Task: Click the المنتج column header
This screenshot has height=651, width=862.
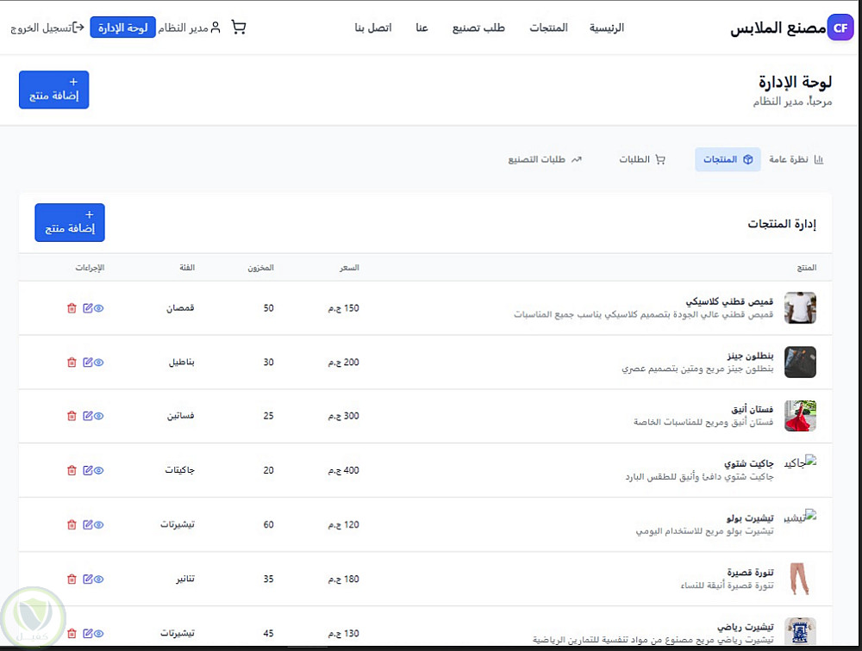Action: [807, 268]
